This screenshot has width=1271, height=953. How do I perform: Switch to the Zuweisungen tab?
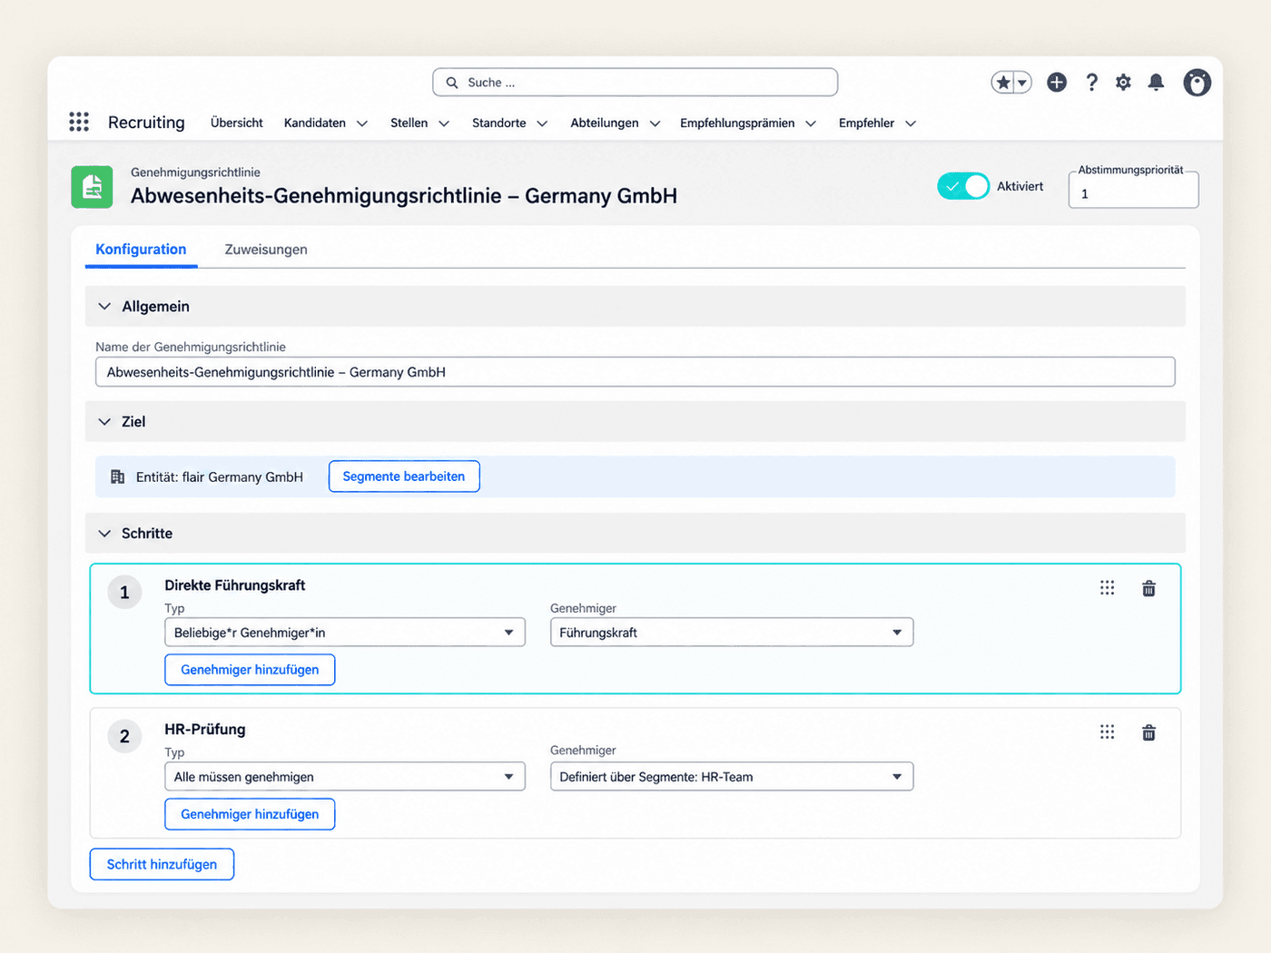[x=266, y=250]
